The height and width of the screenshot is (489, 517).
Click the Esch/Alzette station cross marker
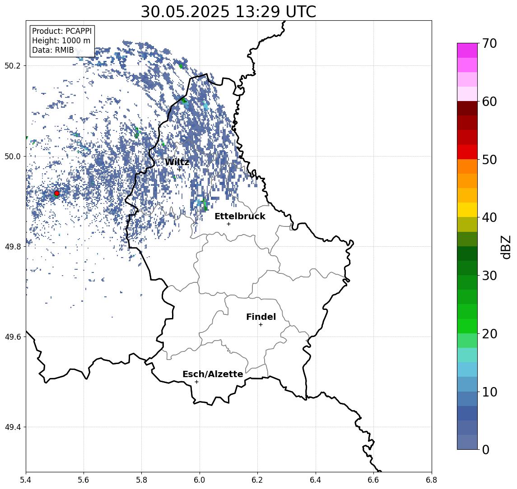tap(196, 382)
